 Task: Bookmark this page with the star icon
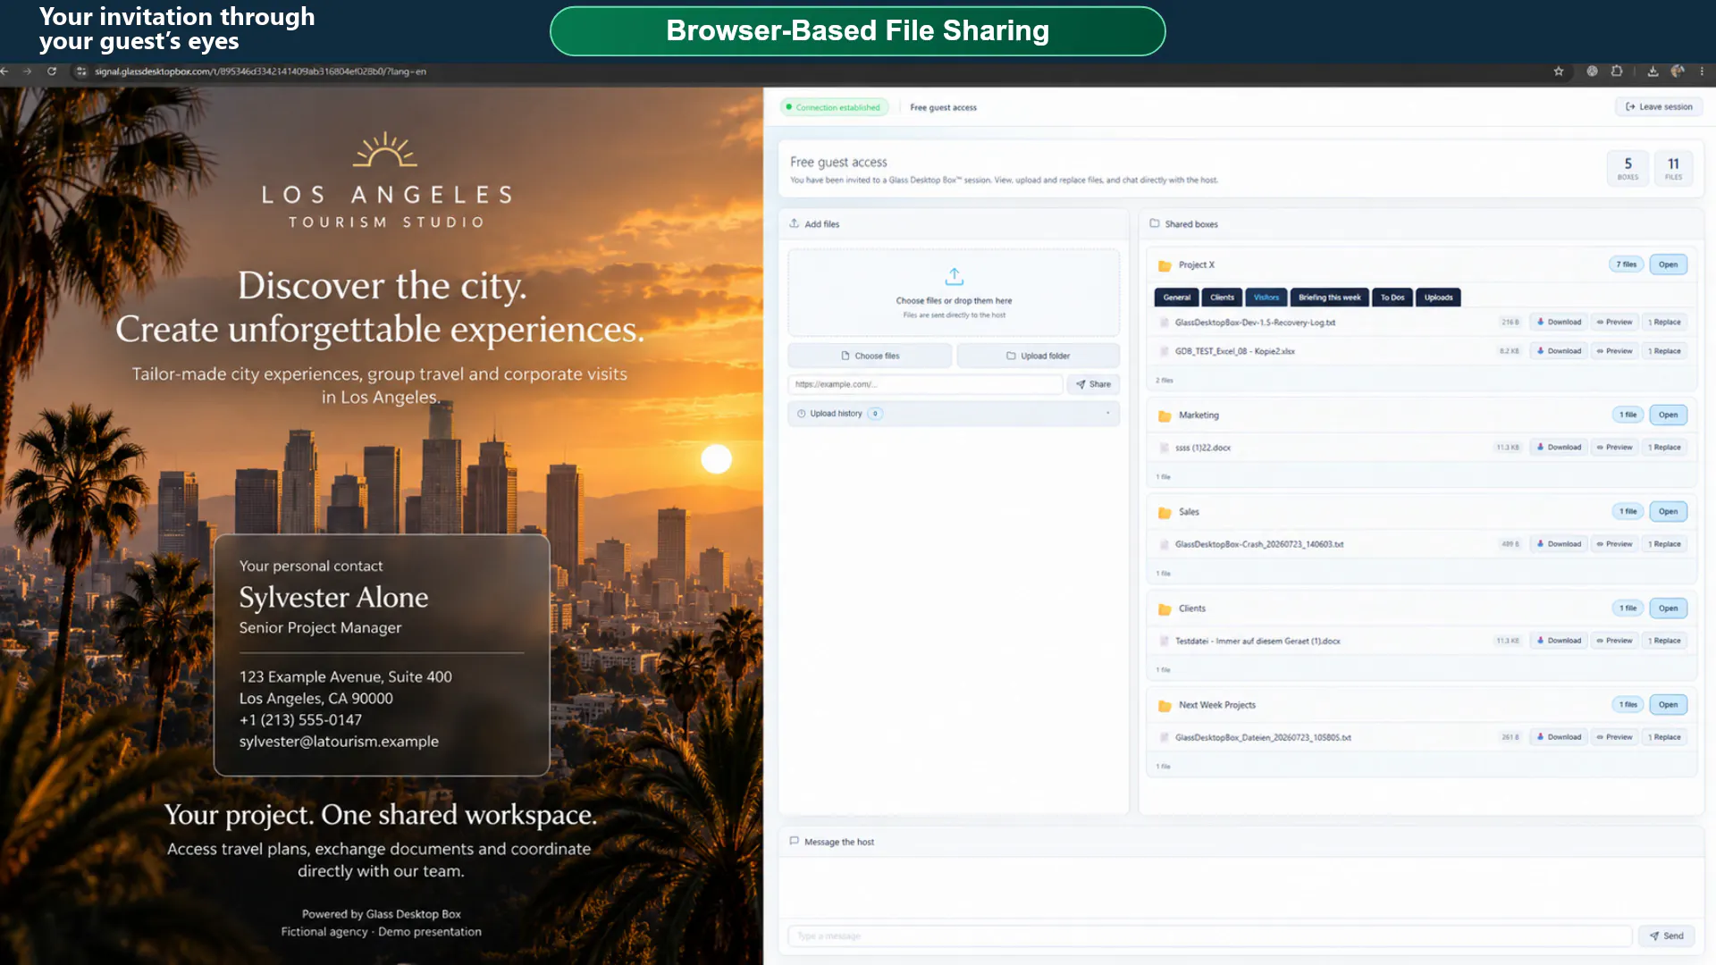pyautogui.click(x=1559, y=71)
